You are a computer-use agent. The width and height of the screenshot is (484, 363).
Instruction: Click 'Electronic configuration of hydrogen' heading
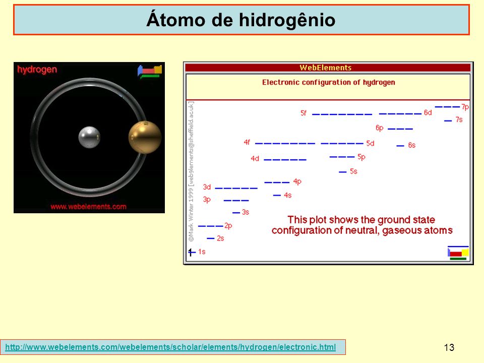328,82
